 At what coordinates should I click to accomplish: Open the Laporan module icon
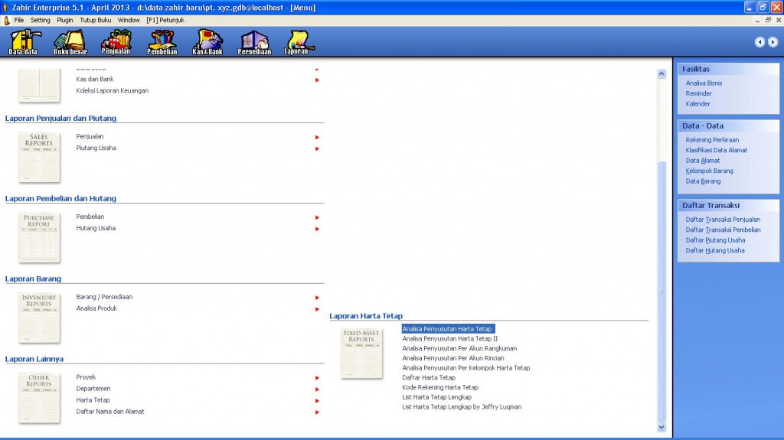296,42
